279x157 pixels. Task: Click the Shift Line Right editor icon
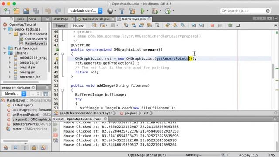pyautogui.click(x=201, y=26)
